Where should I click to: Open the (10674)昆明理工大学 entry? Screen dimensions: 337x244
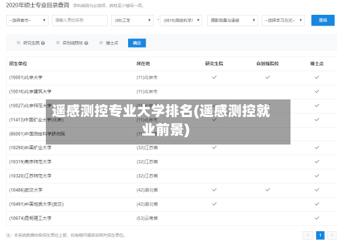pyautogui.click(x=30, y=218)
